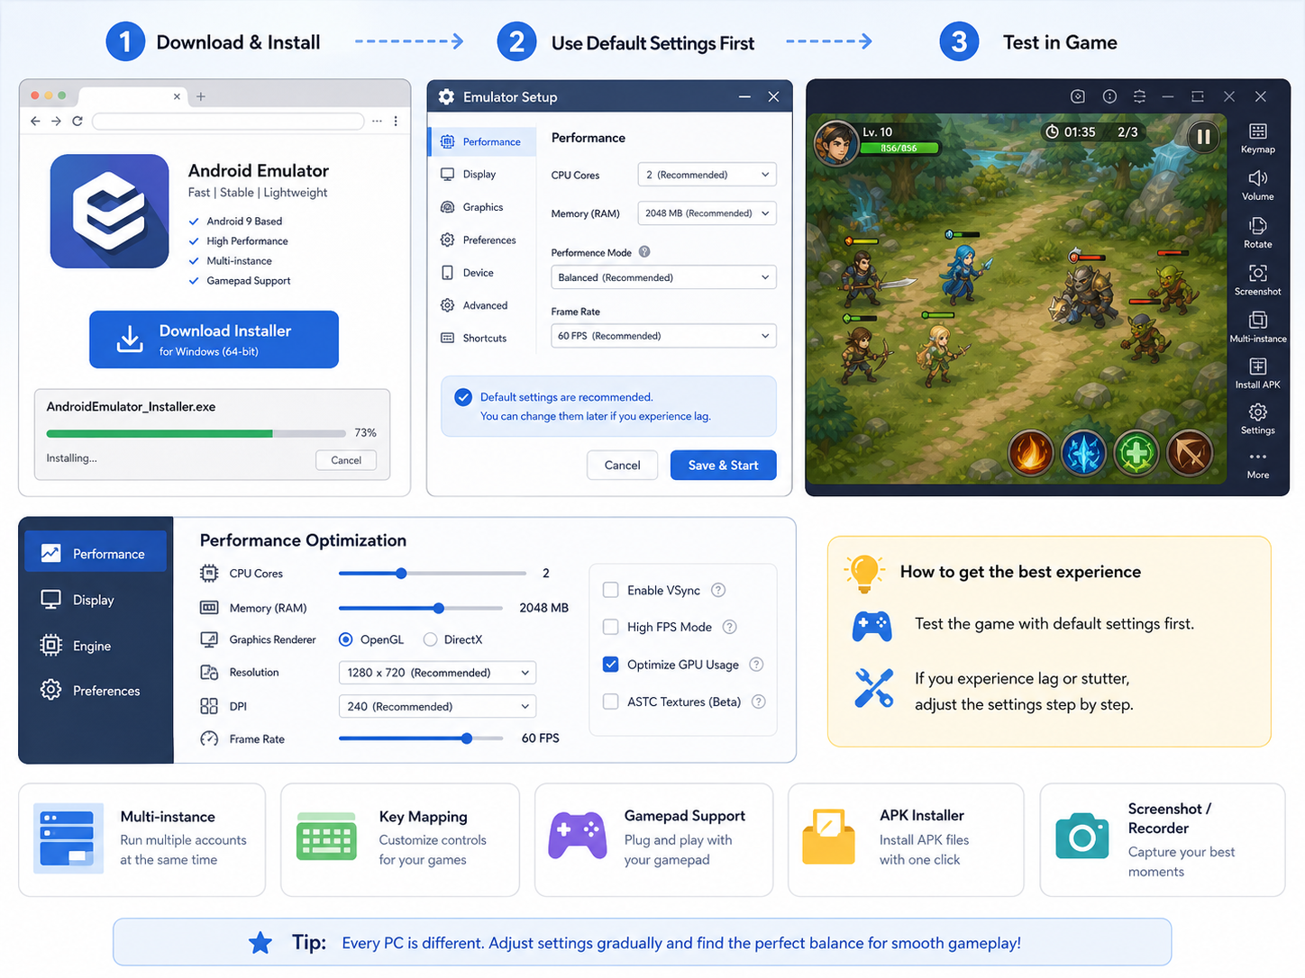Click the Volume icon in emulator sidebar

tap(1257, 186)
